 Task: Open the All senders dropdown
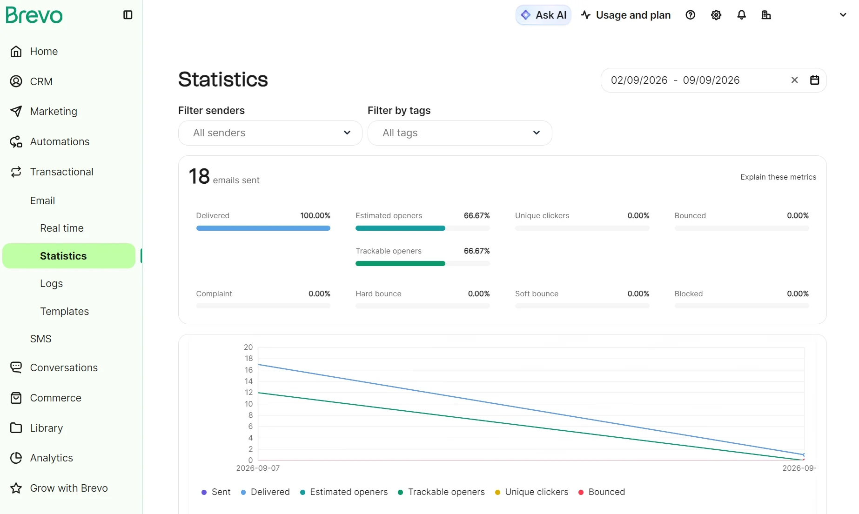tap(270, 133)
